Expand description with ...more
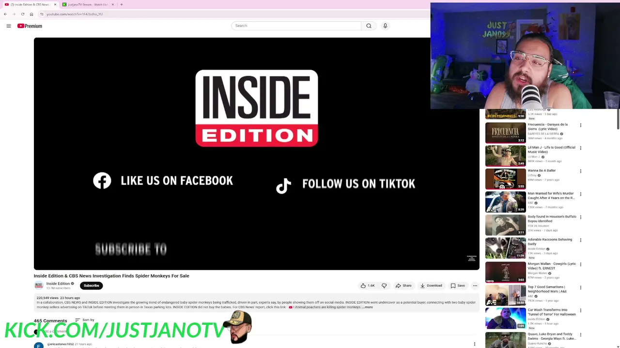620x348 pixels. tap(368, 307)
